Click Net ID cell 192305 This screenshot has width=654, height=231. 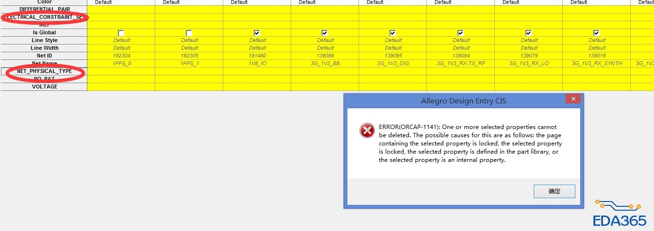[x=189, y=56]
